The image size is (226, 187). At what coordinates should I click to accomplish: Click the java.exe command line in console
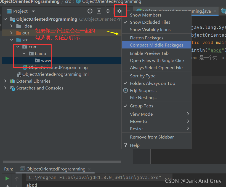coord(94,178)
